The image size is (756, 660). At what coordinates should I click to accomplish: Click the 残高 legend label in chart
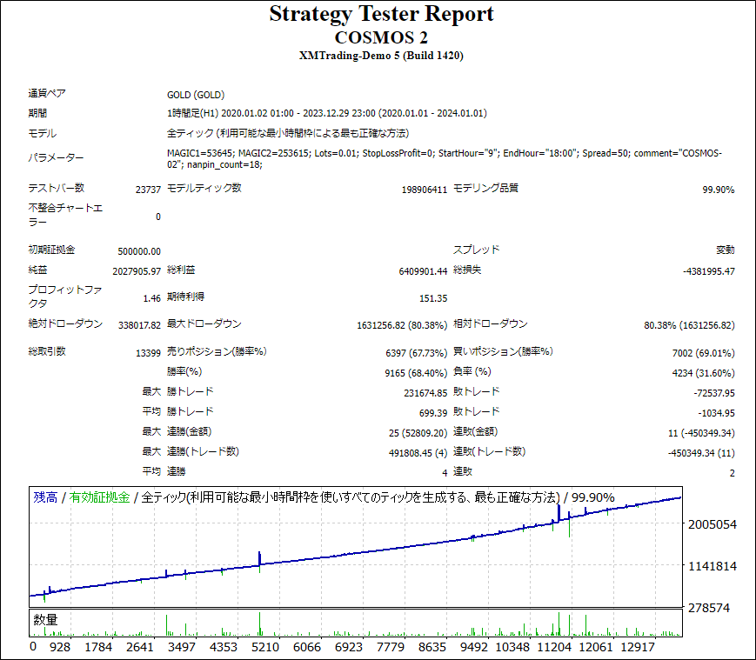click(45, 497)
